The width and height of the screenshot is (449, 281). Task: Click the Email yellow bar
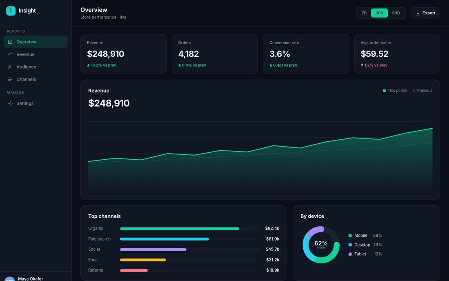point(143,260)
